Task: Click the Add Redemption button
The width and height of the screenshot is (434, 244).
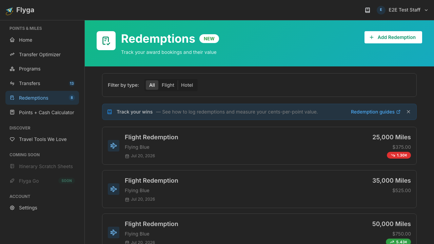Action: (393, 37)
